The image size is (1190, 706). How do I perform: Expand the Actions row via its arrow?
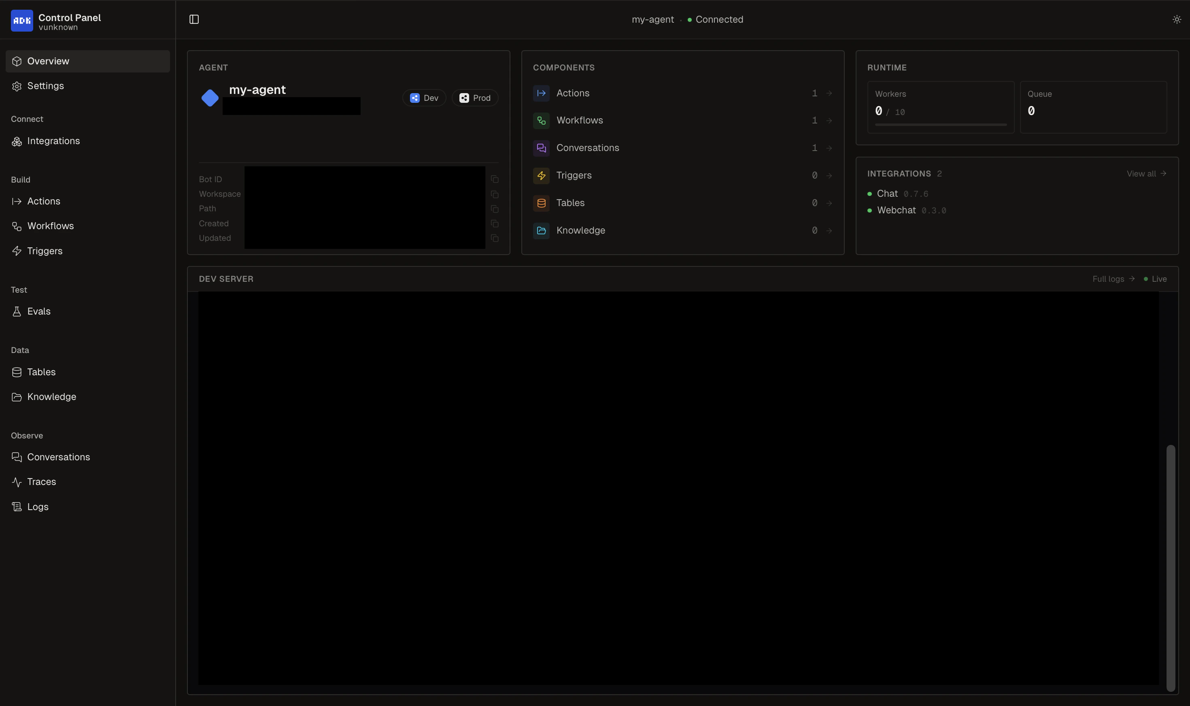click(x=829, y=93)
